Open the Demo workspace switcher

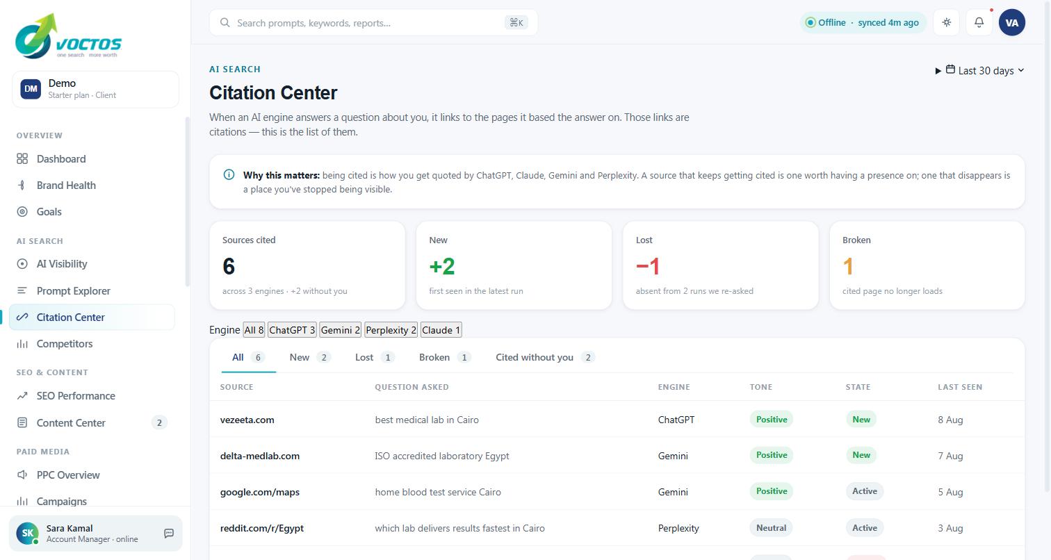[x=95, y=89]
